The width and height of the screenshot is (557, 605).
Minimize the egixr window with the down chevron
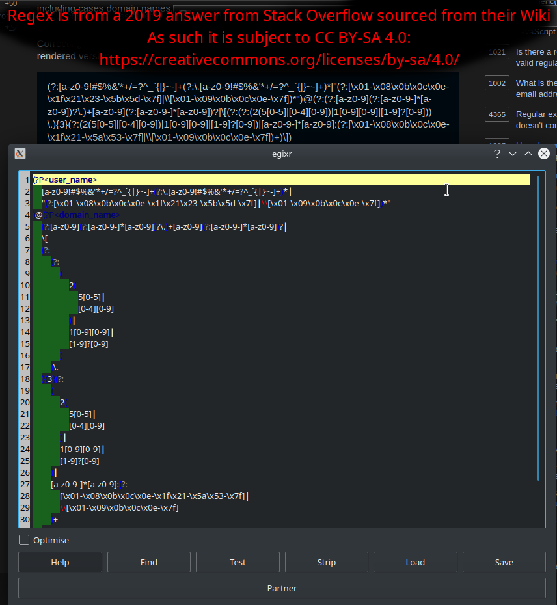pyautogui.click(x=513, y=154)
